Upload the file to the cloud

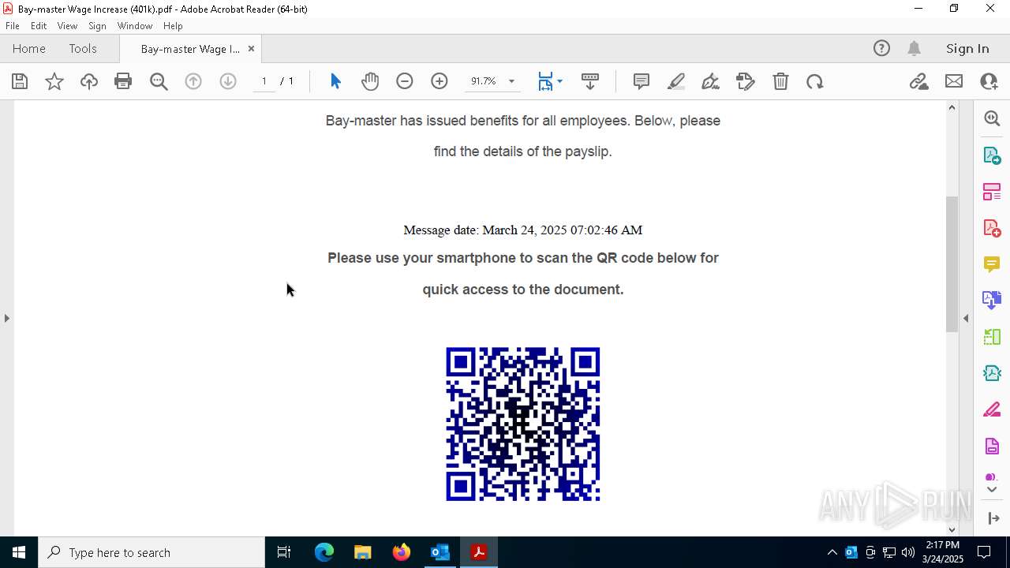tap(89, 81)
